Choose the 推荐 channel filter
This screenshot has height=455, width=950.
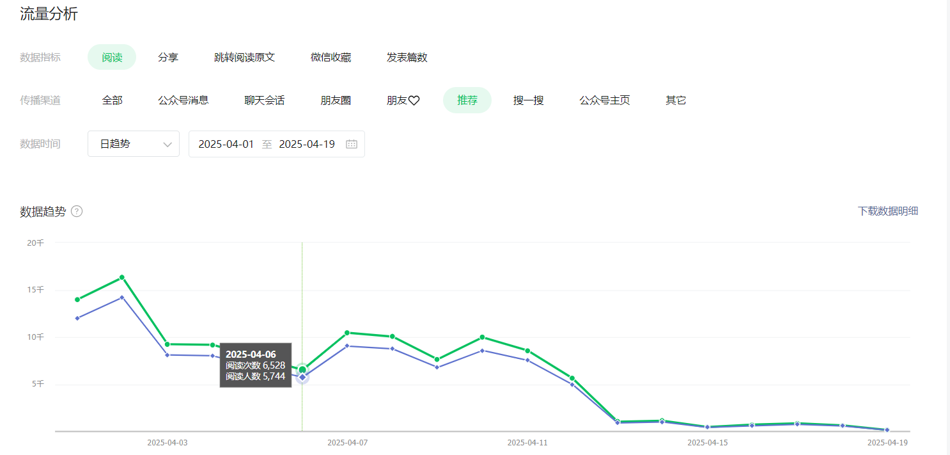coord(467,100)
